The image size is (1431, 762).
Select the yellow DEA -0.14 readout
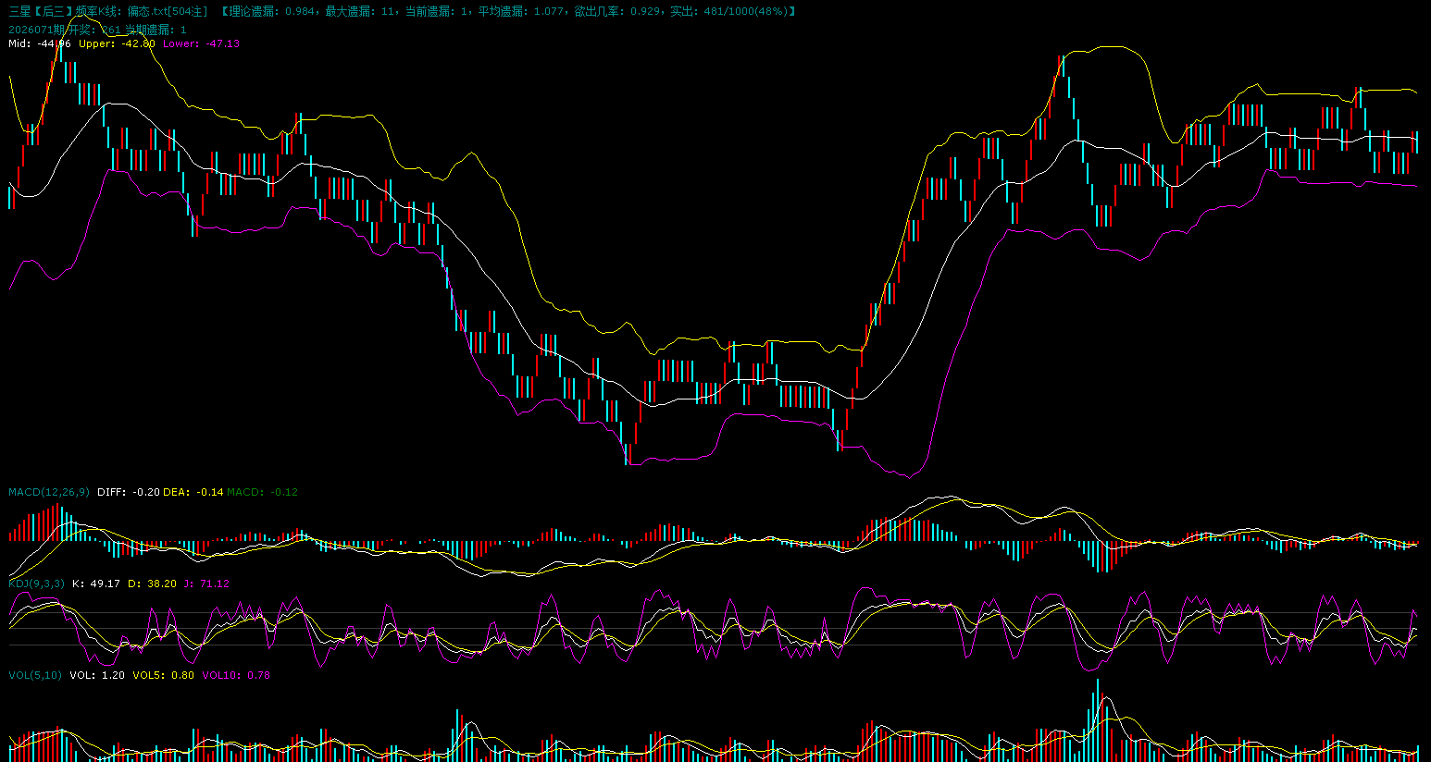[193, 492]
